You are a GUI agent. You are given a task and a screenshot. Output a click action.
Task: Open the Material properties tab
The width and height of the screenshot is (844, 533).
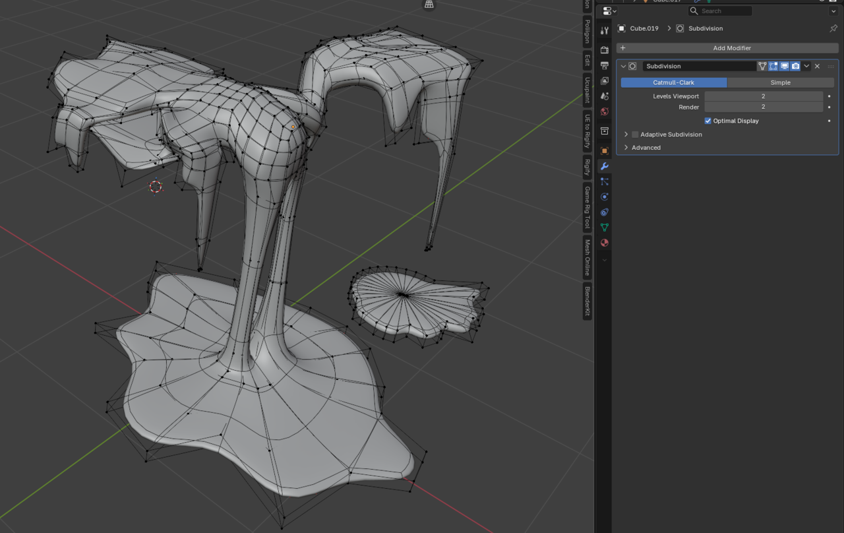point(604,243)
